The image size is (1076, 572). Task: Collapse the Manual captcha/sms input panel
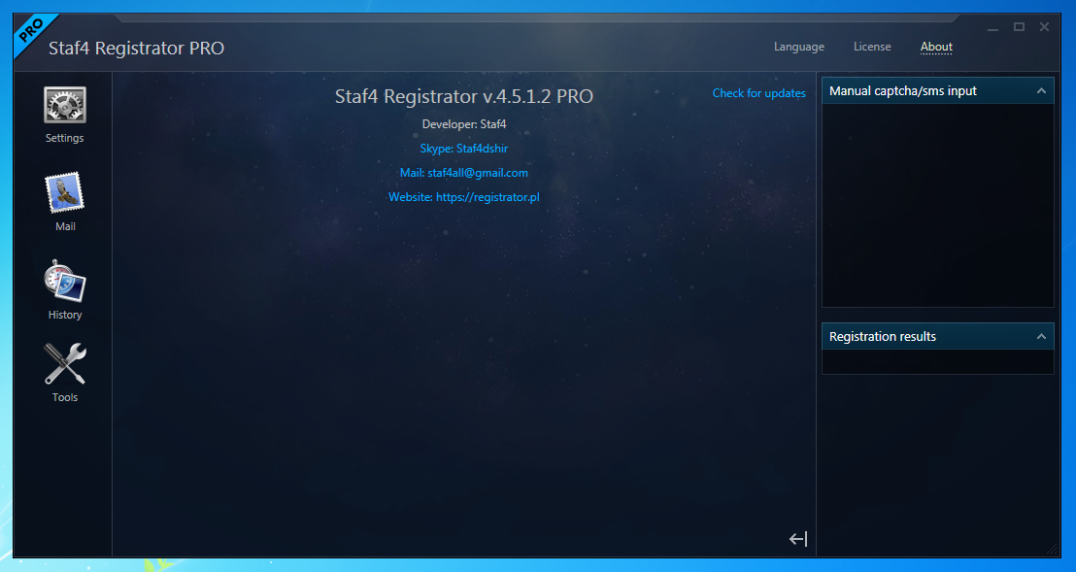tap(1041, 90)
